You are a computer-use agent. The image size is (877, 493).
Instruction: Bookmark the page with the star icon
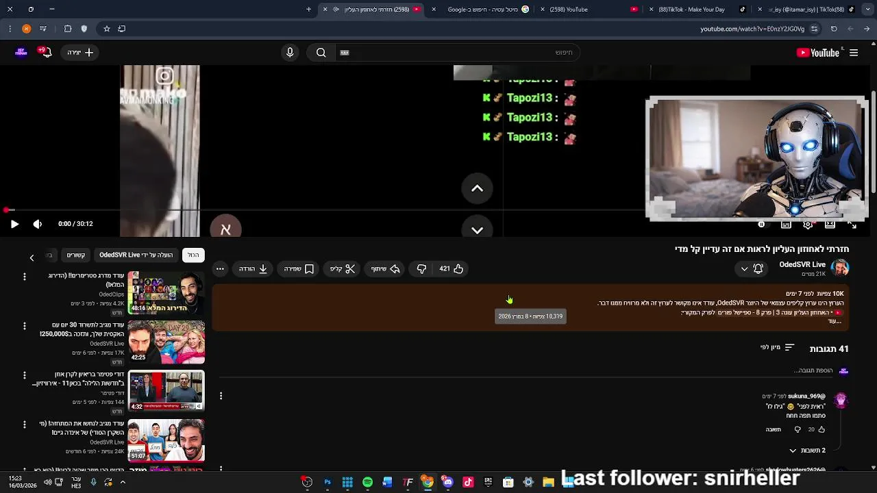click(x=107, y=29)
